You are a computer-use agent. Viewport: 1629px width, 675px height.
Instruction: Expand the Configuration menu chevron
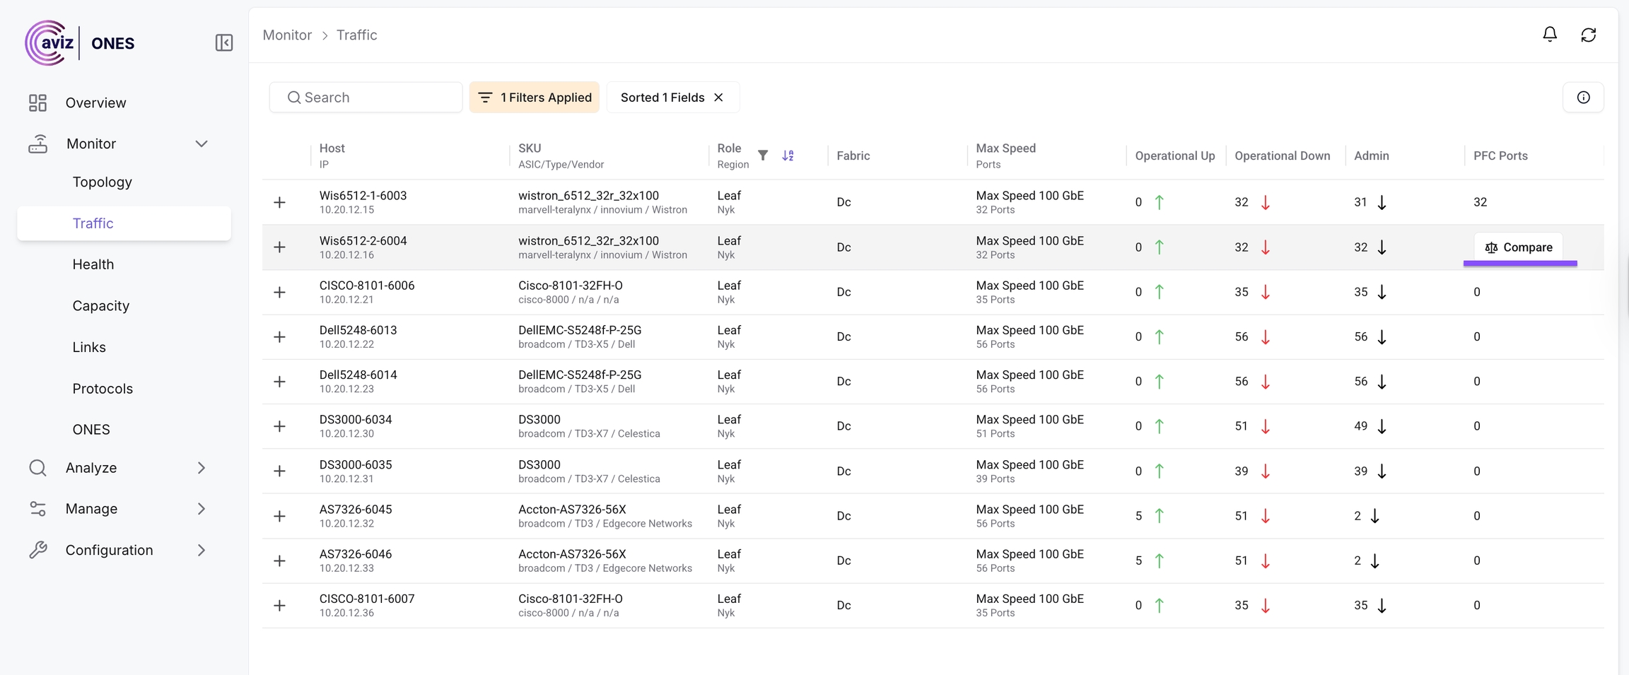201,551
